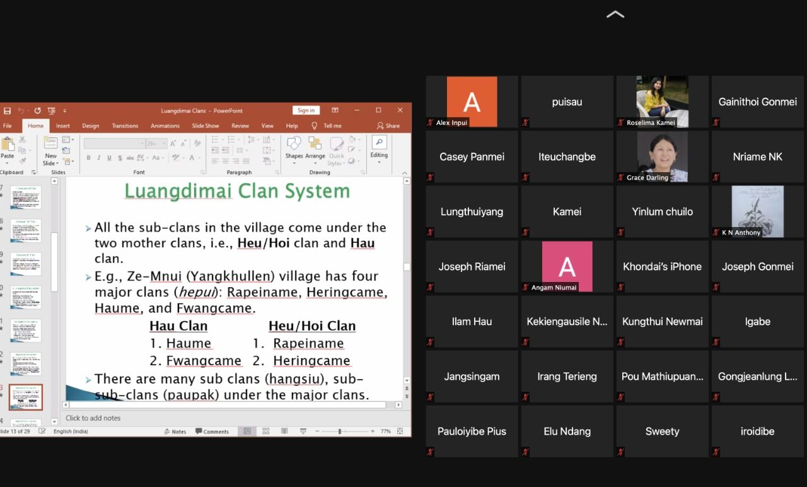Open the Insert ribbon tab
Screen dimensions: 807x487
pyautogui.click(x=62, y=126)
